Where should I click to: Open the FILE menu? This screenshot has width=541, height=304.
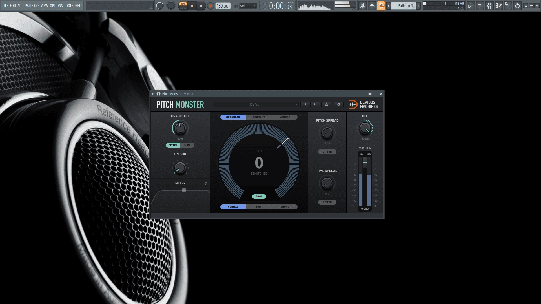click(5, 6)
